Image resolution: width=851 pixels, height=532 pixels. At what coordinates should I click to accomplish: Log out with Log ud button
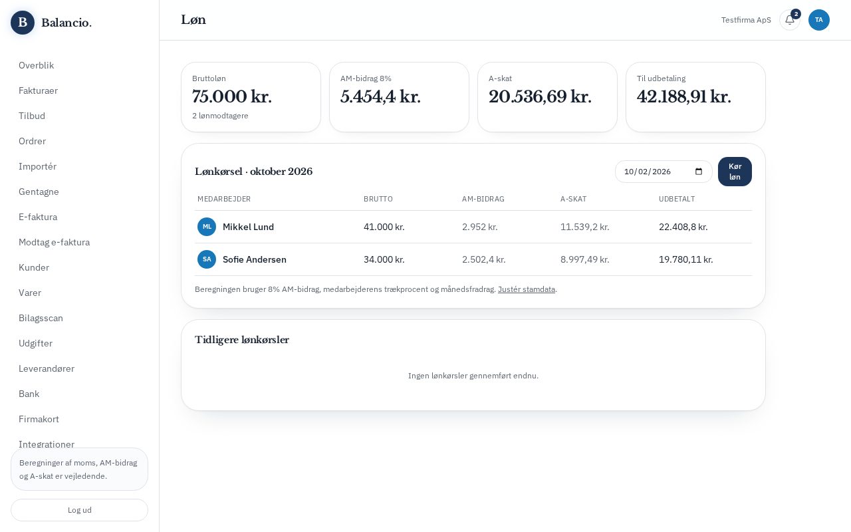(79, 510)
